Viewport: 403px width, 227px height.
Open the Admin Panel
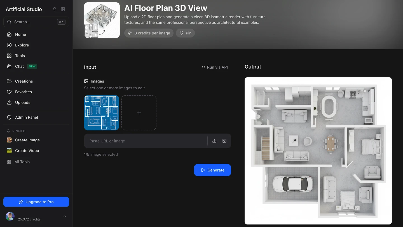(26, 117)
